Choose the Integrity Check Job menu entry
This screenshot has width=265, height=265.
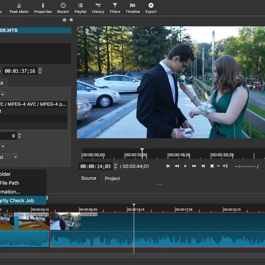tap(22, 201)
